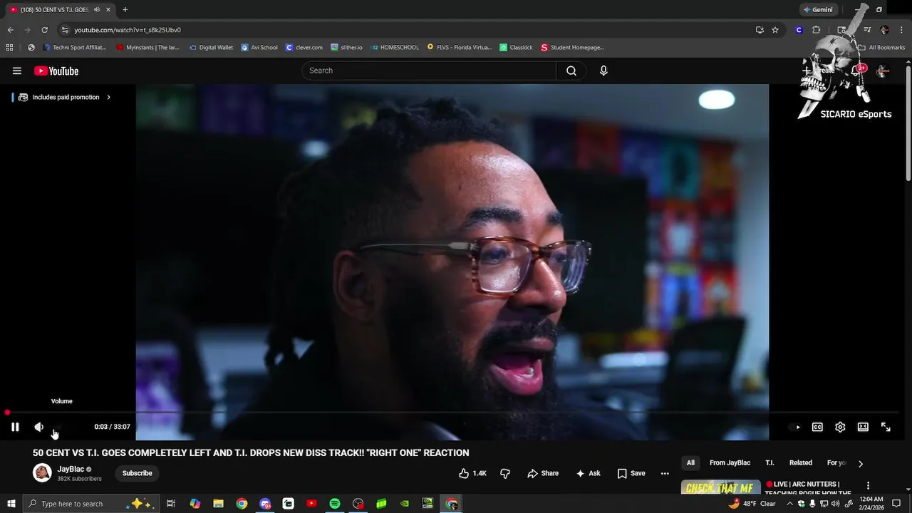Screen dimensions: 912x513
Task: Save the video to a playlist
Action: [x=631, y=473]
